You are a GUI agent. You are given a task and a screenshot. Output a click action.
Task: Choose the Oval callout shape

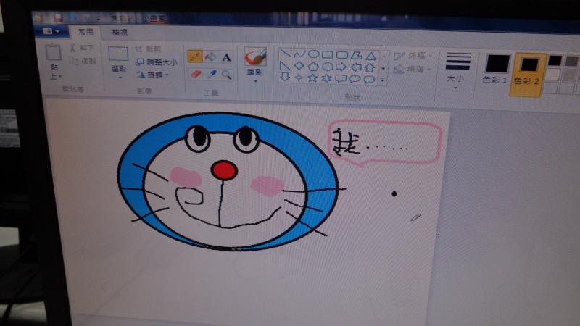pyautogui.click(x=355, y=79)
